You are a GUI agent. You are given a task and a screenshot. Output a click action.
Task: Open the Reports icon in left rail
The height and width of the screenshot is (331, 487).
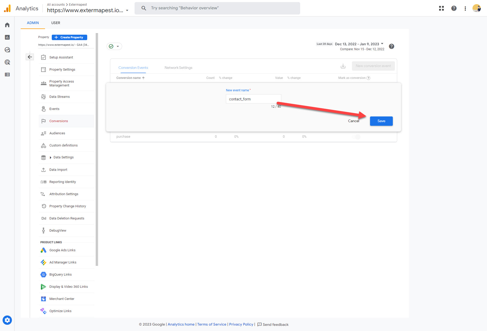tap(7, 37)
